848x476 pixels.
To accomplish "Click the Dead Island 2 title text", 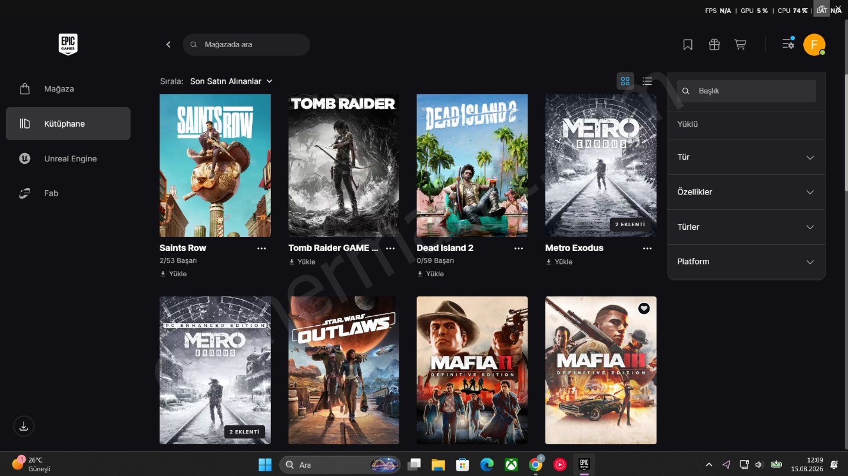I will (445, 248).
